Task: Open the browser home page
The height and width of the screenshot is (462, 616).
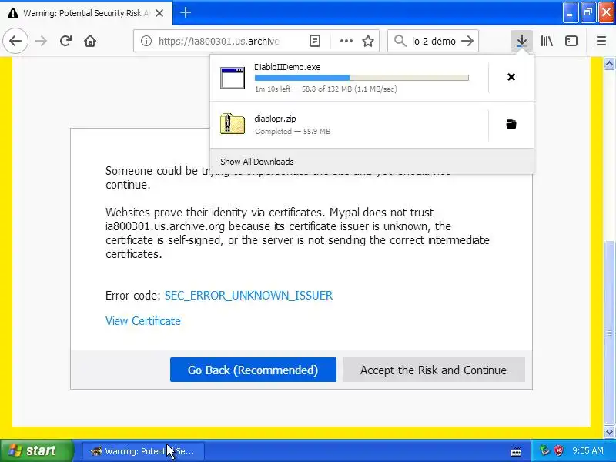Action: coord(90,41)
